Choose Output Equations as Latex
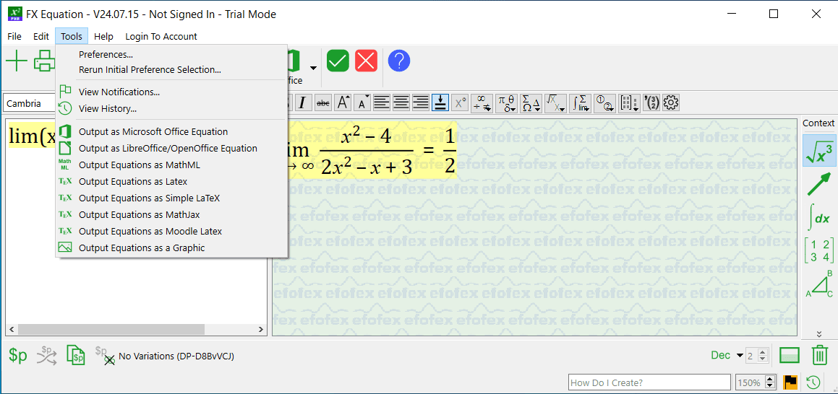838x394 pixels. pos(171,181)
